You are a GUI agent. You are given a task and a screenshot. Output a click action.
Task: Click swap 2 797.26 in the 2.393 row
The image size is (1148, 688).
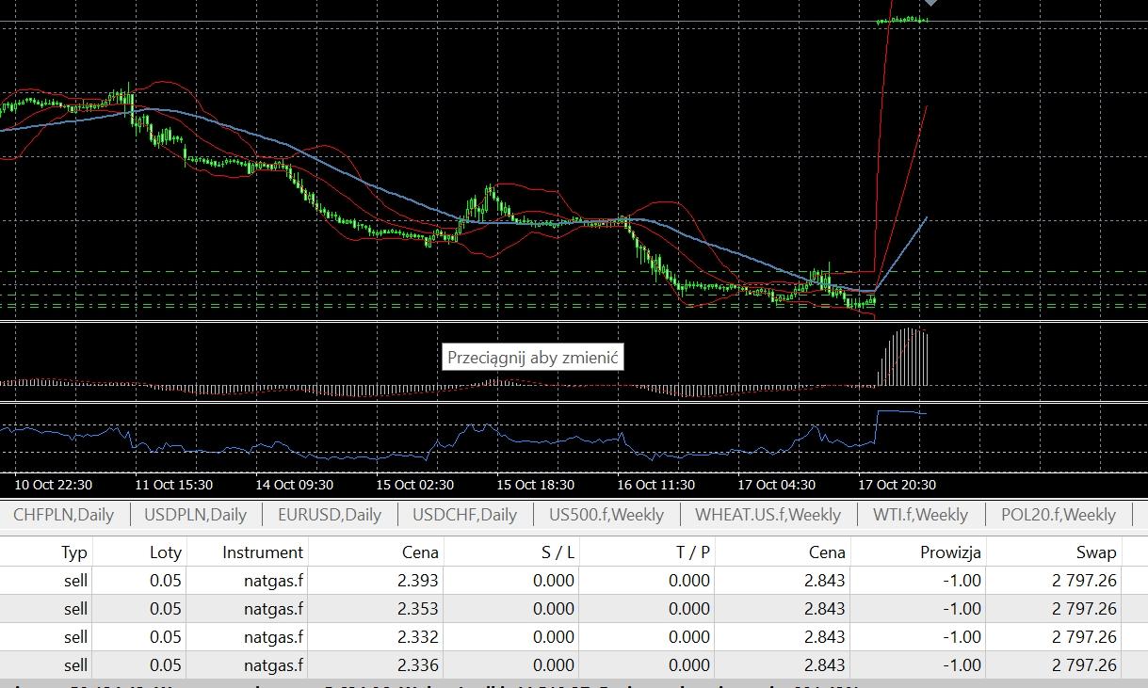(x=1084, y=581)
